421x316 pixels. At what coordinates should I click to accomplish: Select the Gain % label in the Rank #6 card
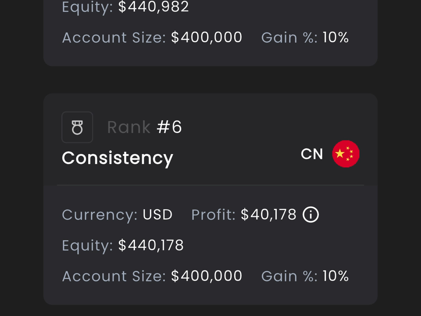point(289,276)
